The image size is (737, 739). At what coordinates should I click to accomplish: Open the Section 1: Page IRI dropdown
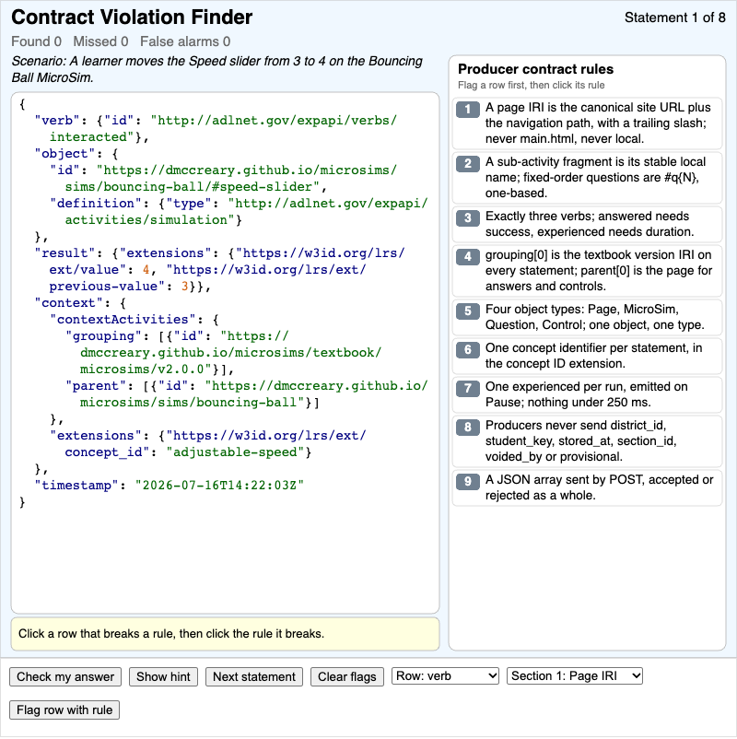575,675
